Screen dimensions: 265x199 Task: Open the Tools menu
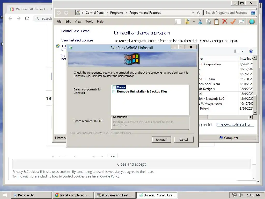[x=89, y=22]
